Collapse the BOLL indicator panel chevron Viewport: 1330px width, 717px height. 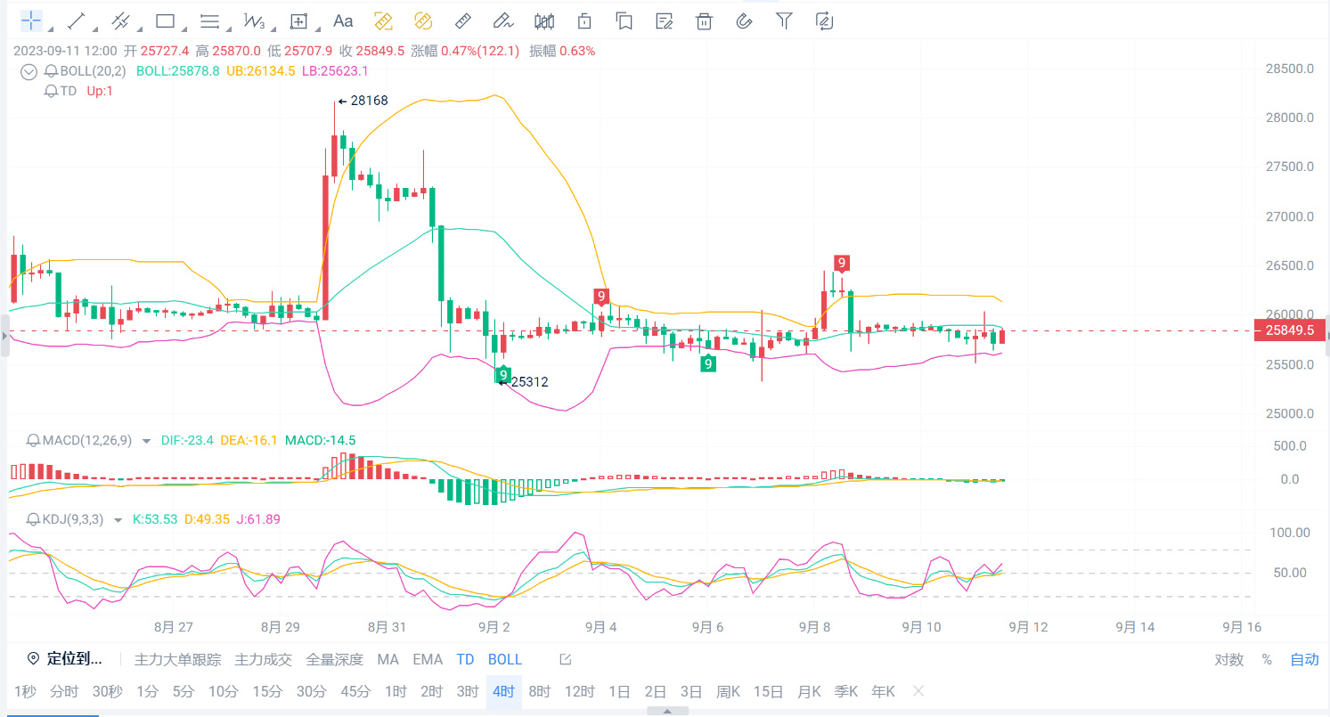(28, 71)
